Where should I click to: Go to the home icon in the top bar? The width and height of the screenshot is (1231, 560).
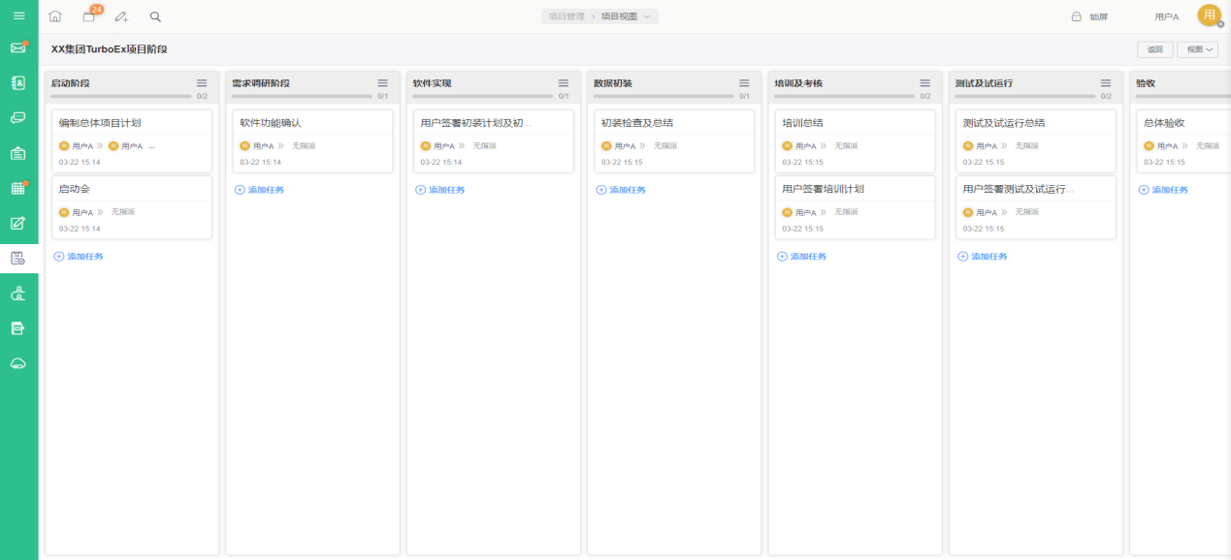click(55, 16)
